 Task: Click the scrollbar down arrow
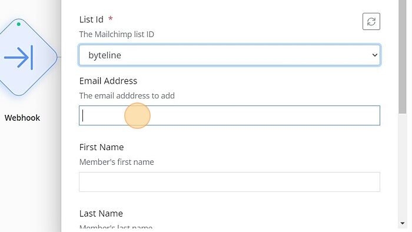(x=402, y=223)
